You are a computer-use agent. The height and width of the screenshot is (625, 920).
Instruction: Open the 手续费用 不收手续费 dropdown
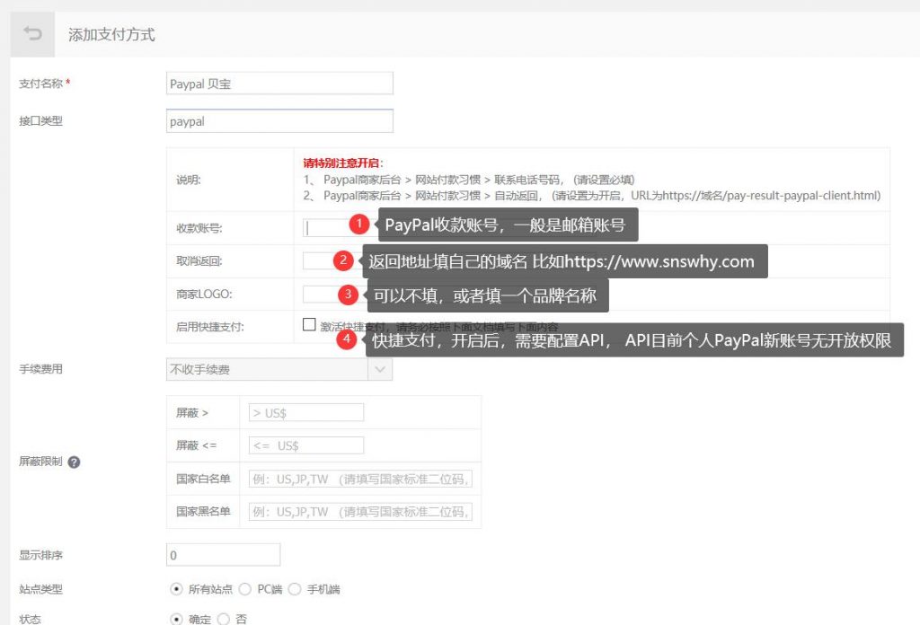coord(279,369)
